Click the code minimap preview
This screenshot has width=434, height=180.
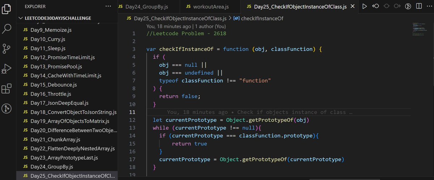pos(419,30)
